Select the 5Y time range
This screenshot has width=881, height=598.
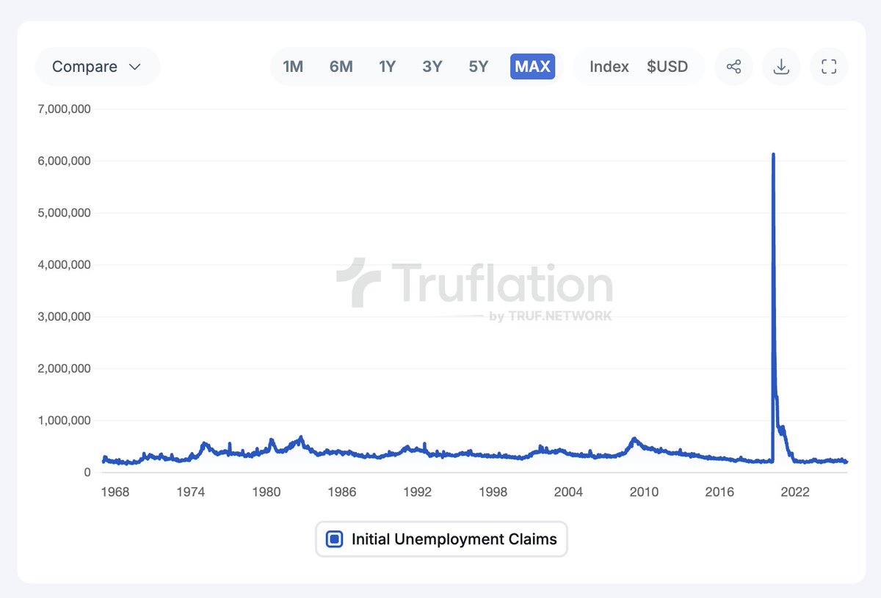(478, 66)
